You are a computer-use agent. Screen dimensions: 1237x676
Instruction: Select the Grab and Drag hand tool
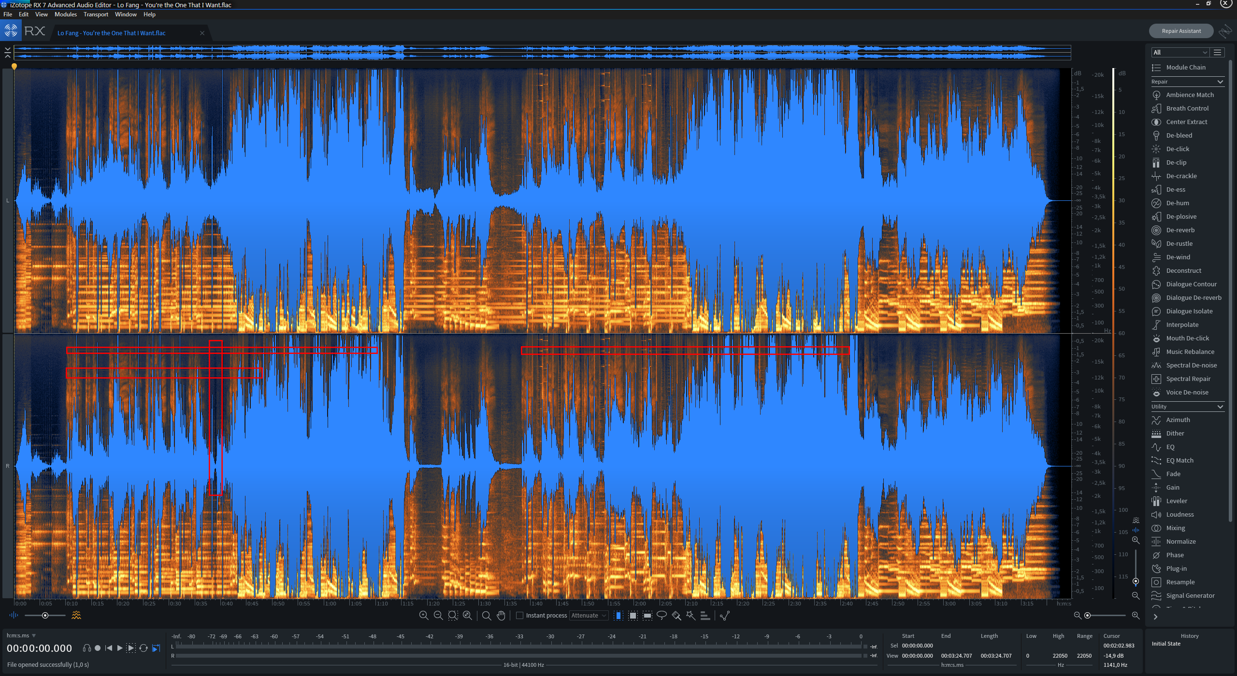pos(501,616)
